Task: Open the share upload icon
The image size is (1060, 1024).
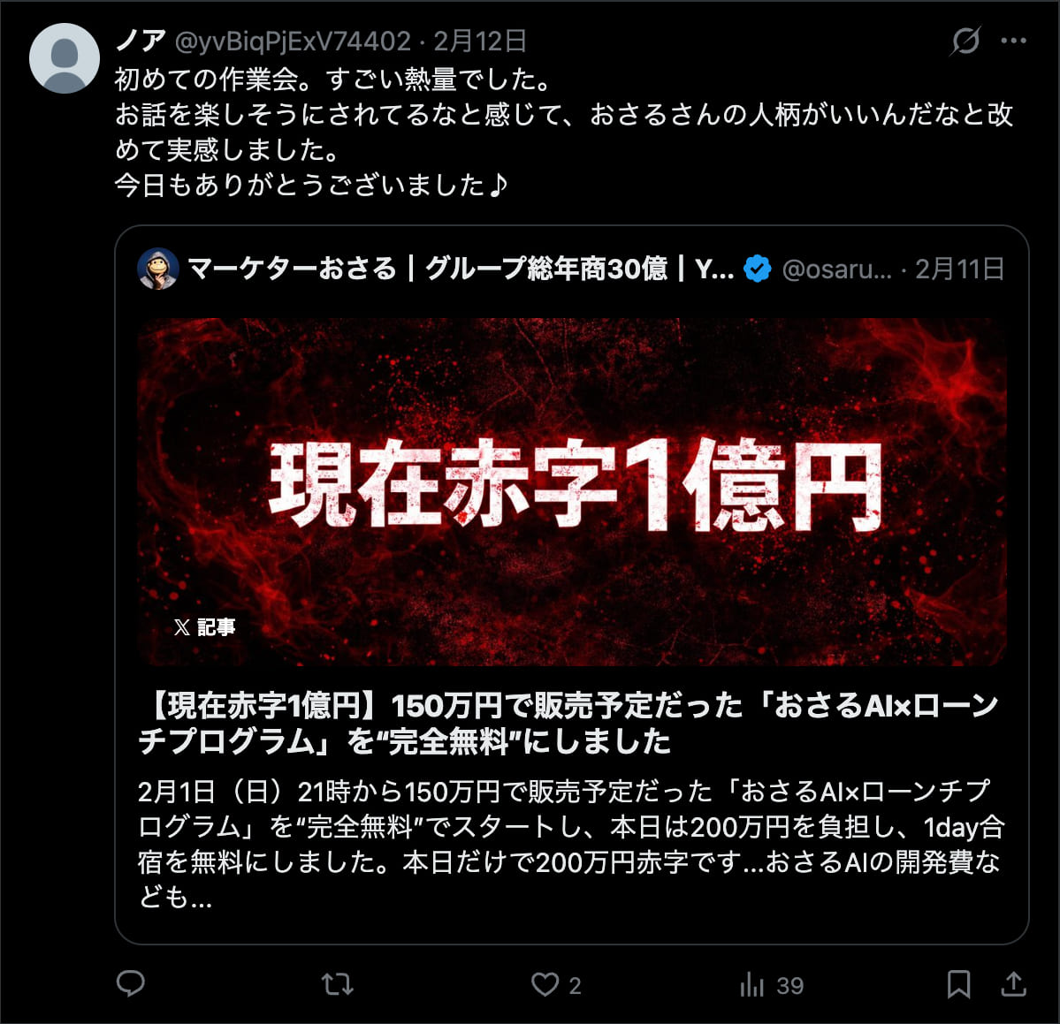Action: 1013,984
